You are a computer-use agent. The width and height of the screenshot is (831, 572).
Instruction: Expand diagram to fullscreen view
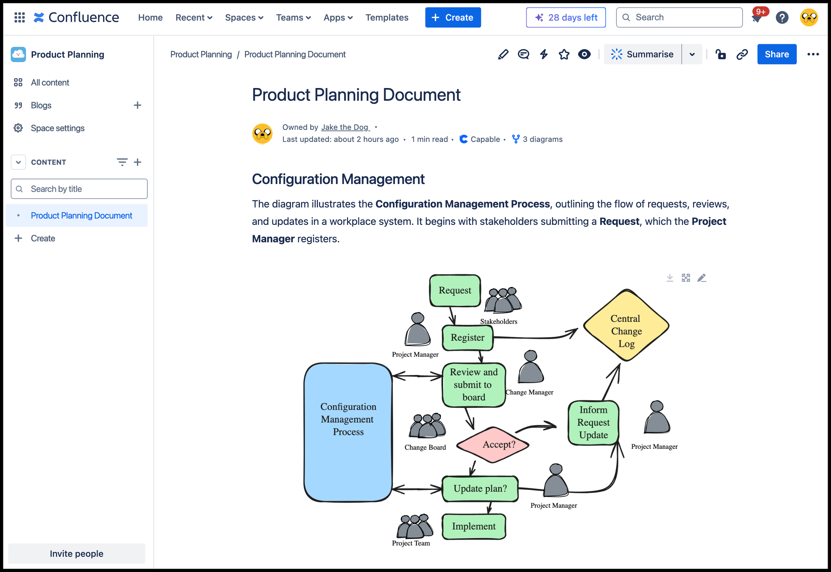click(686, 278)
